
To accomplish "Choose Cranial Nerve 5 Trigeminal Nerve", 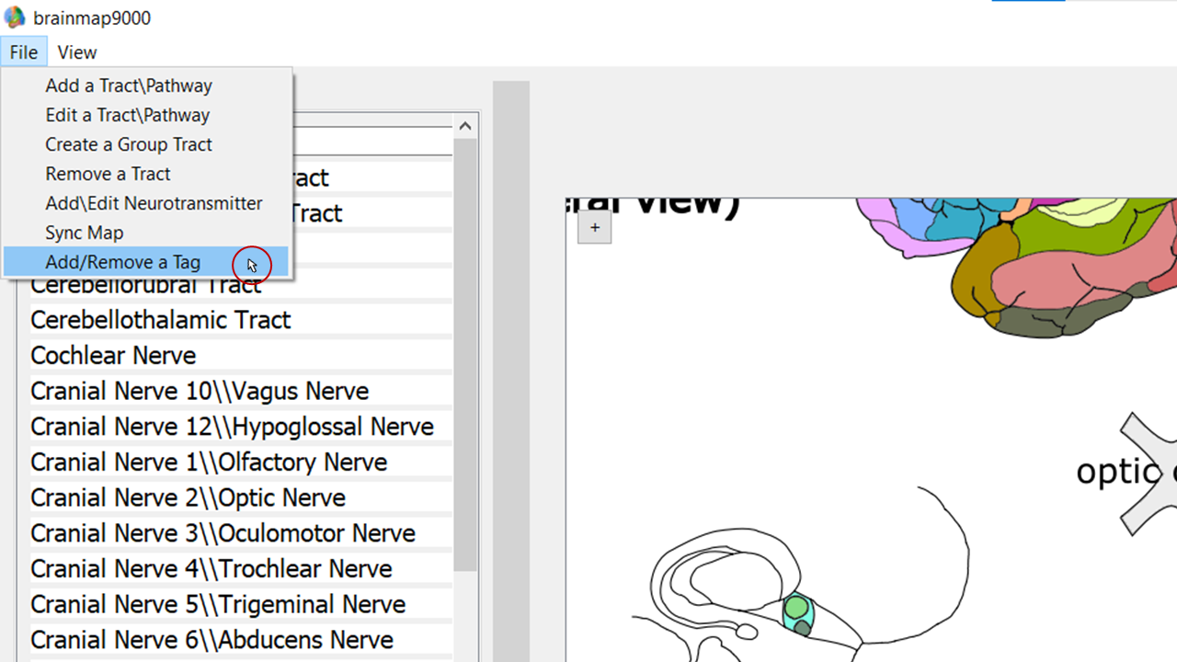I will [x=218, y=605].
